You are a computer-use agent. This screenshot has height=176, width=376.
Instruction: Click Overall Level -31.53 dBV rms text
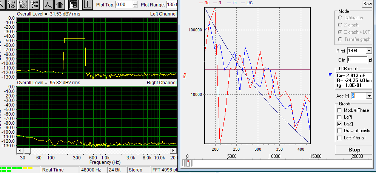click(x=49, y=14)
